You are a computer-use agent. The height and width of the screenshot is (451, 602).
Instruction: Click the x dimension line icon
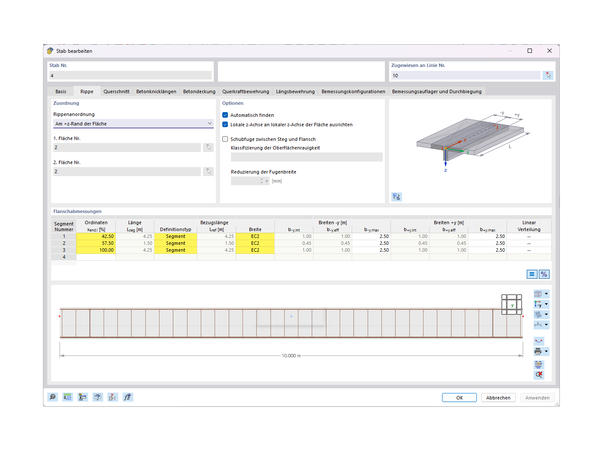(538, 325)
